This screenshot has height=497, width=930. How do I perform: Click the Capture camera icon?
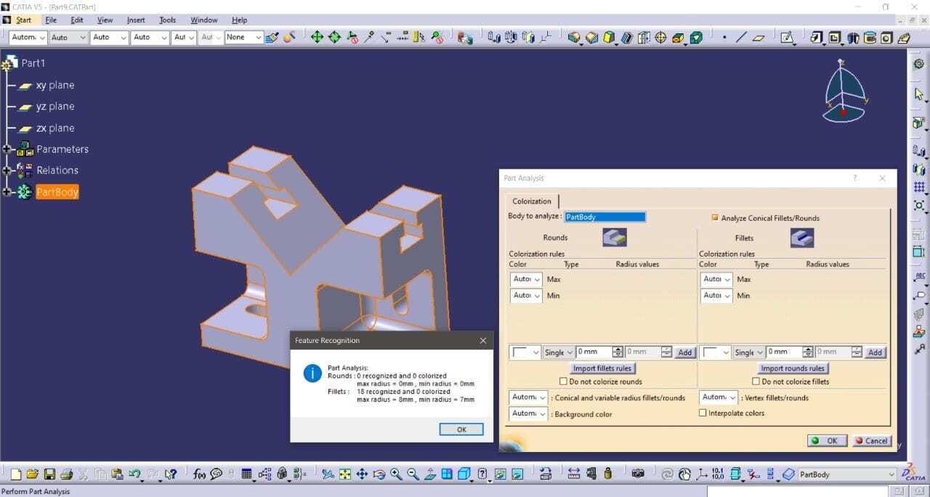638,474
